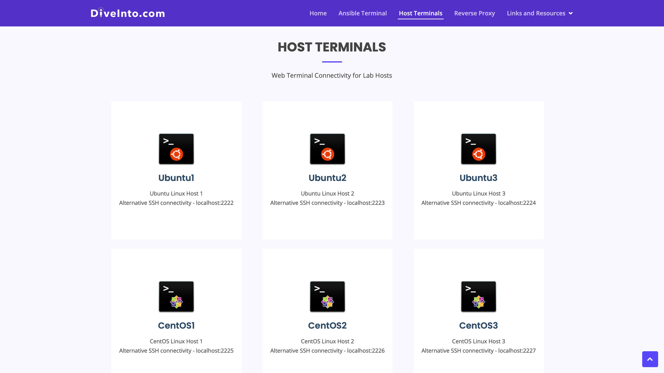Select the Host Terminals nav item
The width and height of the screenshot is (664, 373).
(421, 13)
